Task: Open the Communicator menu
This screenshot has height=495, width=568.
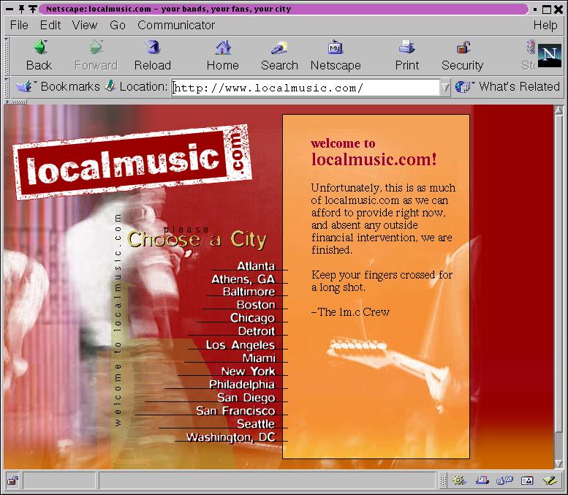Action: 176,25
